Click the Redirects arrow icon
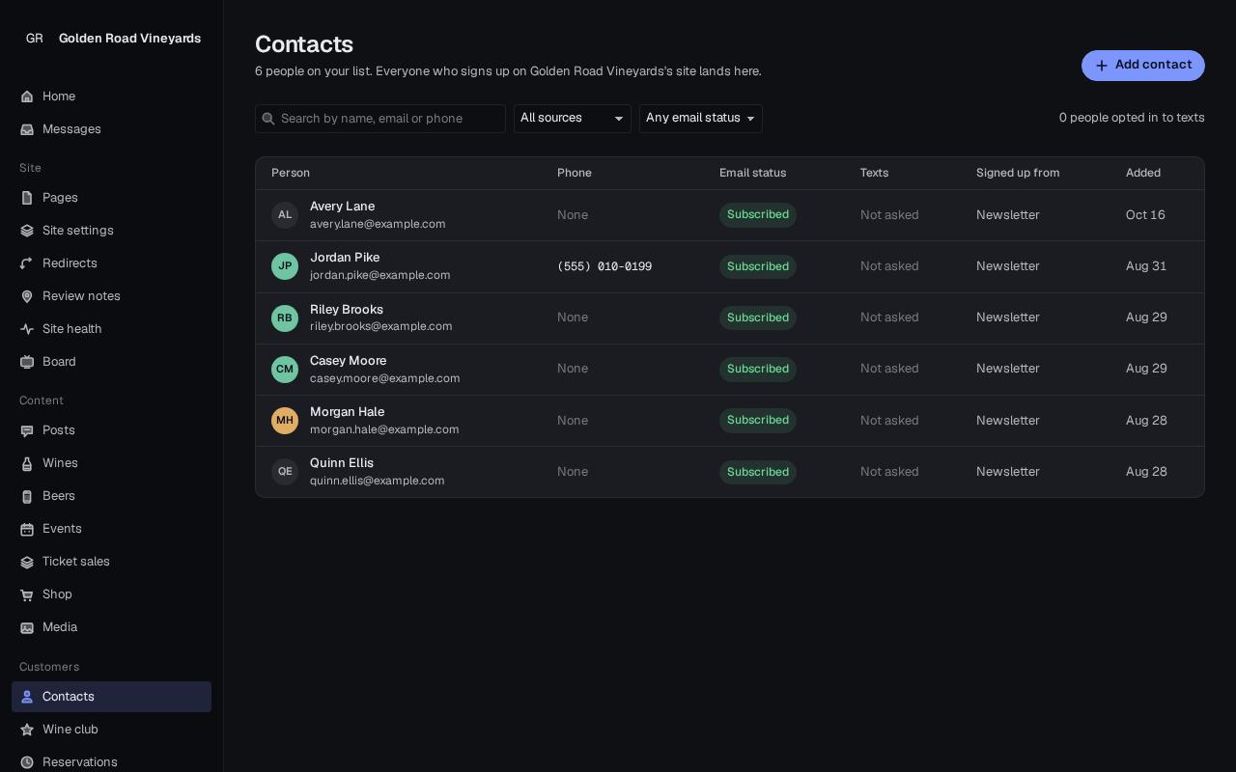Viewport: 1236px width, 772px height. [27, 263]
